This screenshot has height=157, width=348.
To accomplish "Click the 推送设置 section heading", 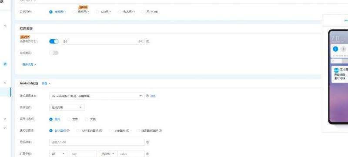I will click(26, 29).
